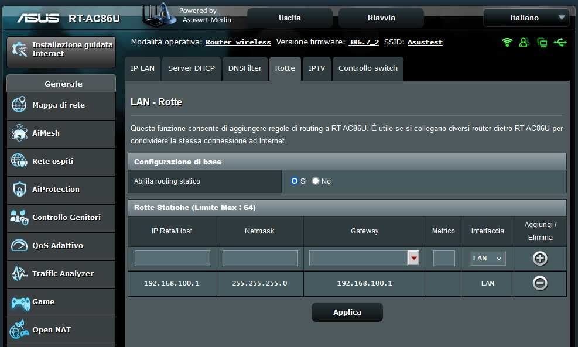Remove the 192.168.100.1 route with minus icon
Image resolution: width=578 pixels, height=347 pixels.
[x=540, y=283]
